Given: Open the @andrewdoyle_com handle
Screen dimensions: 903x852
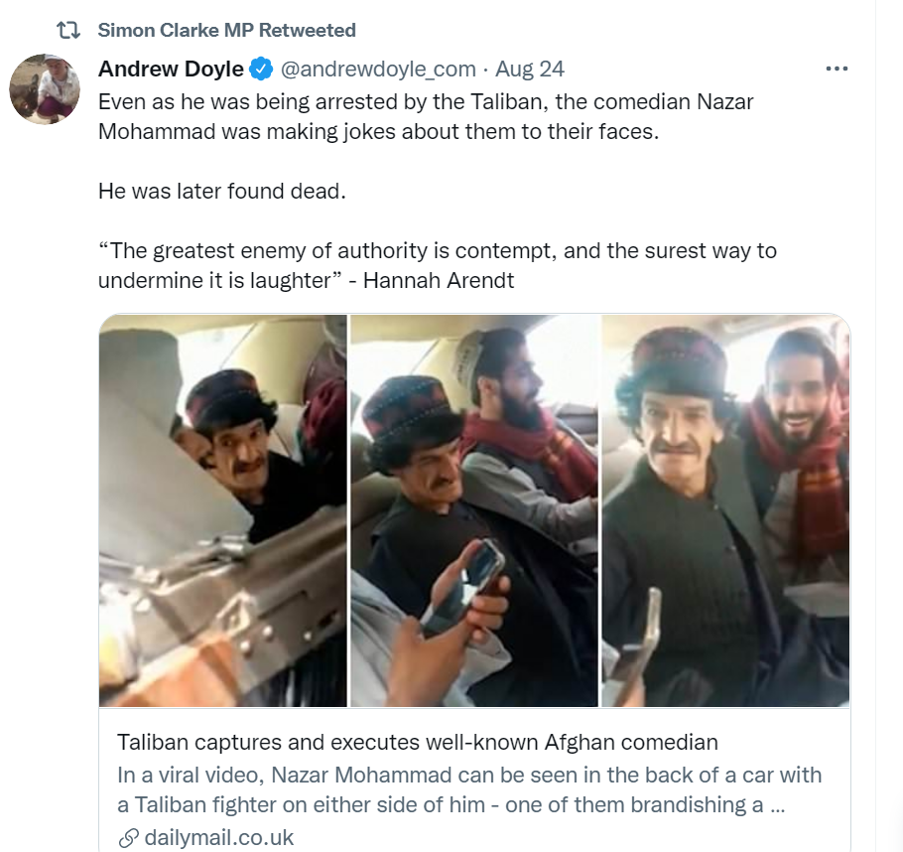Looking at the screenshot, I should (377, 69).
